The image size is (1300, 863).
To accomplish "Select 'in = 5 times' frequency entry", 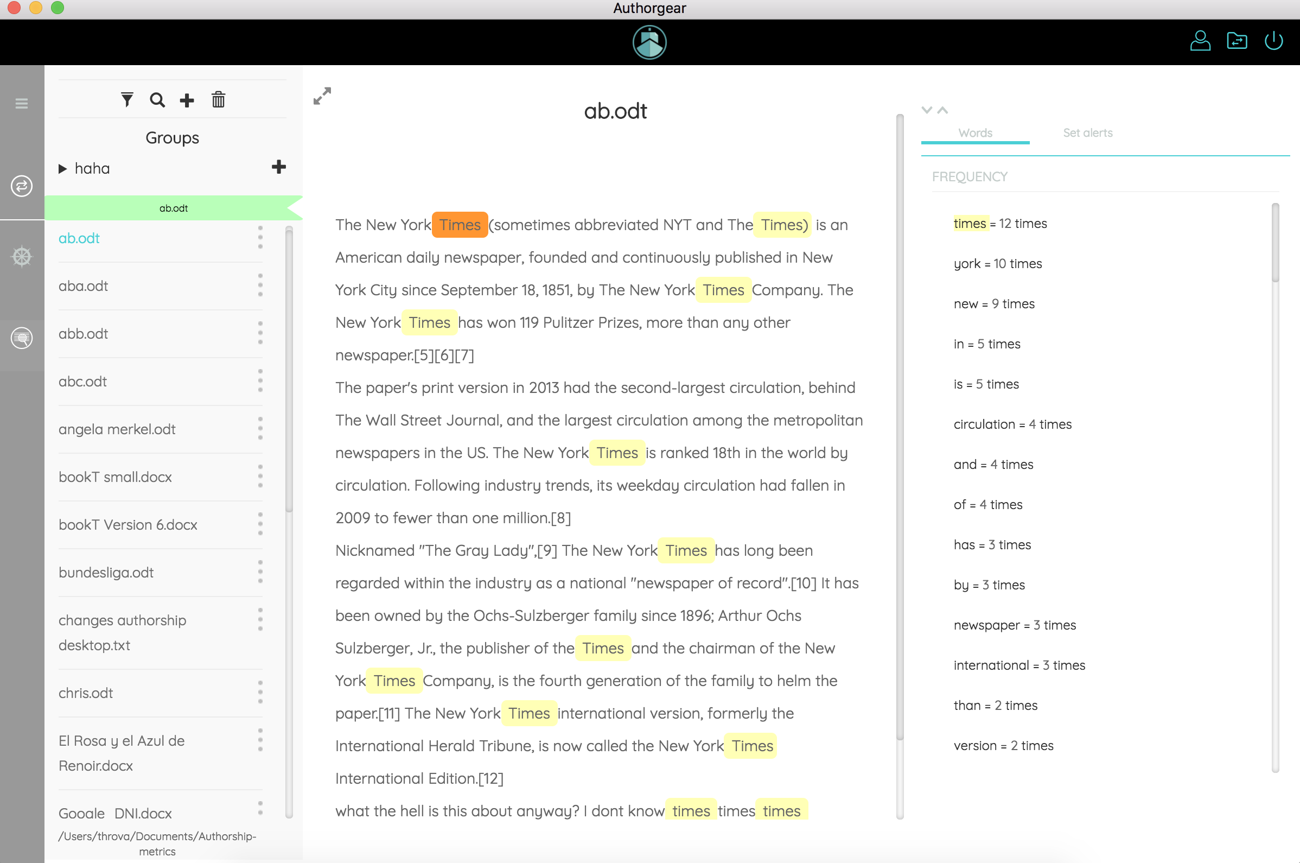I will point(987,344).
